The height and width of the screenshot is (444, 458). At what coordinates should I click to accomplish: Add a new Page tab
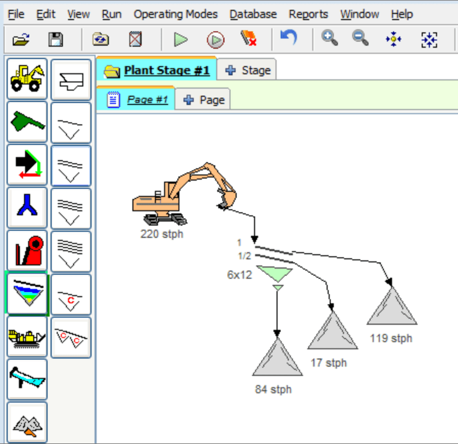[204, 100]
